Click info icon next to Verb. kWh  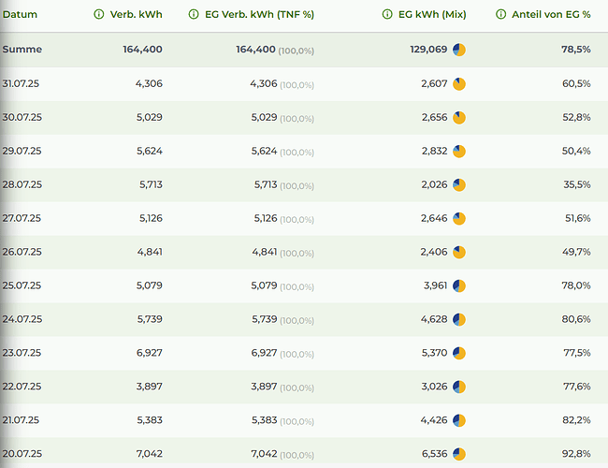tap(99, 15)
